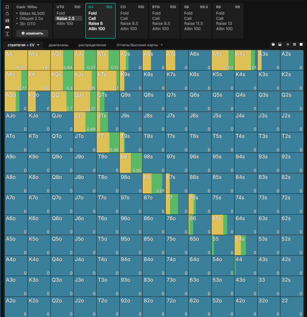
Task: Expand the Отчеты:Высокие карты dropdown
Action: tap(139, 45)
